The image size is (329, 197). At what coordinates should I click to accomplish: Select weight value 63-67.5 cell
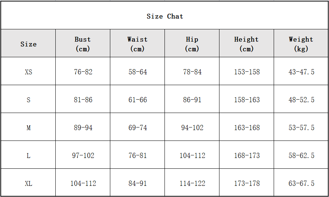pos(302,183)
